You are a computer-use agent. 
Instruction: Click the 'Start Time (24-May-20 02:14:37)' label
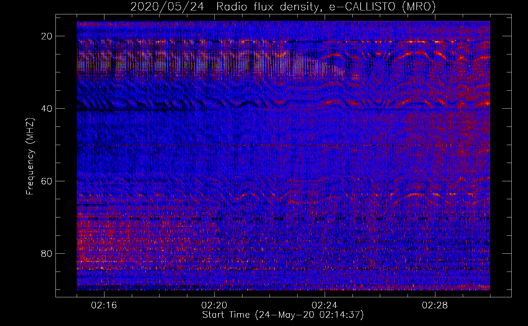click(x=283, y=315)
